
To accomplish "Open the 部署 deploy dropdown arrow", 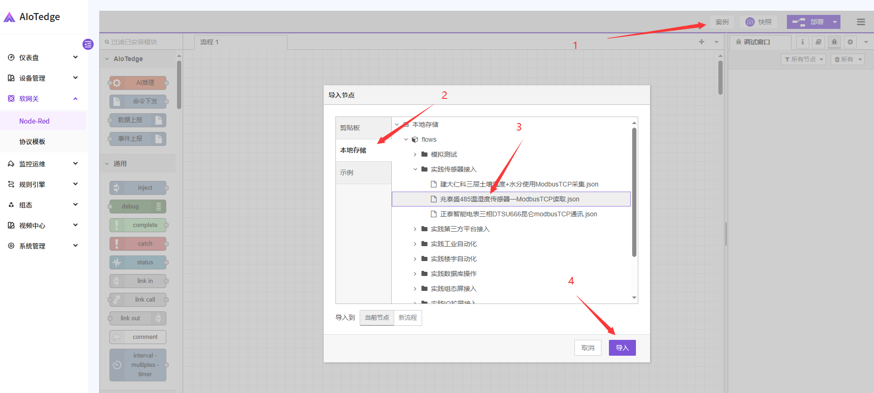I will (835, 22).
